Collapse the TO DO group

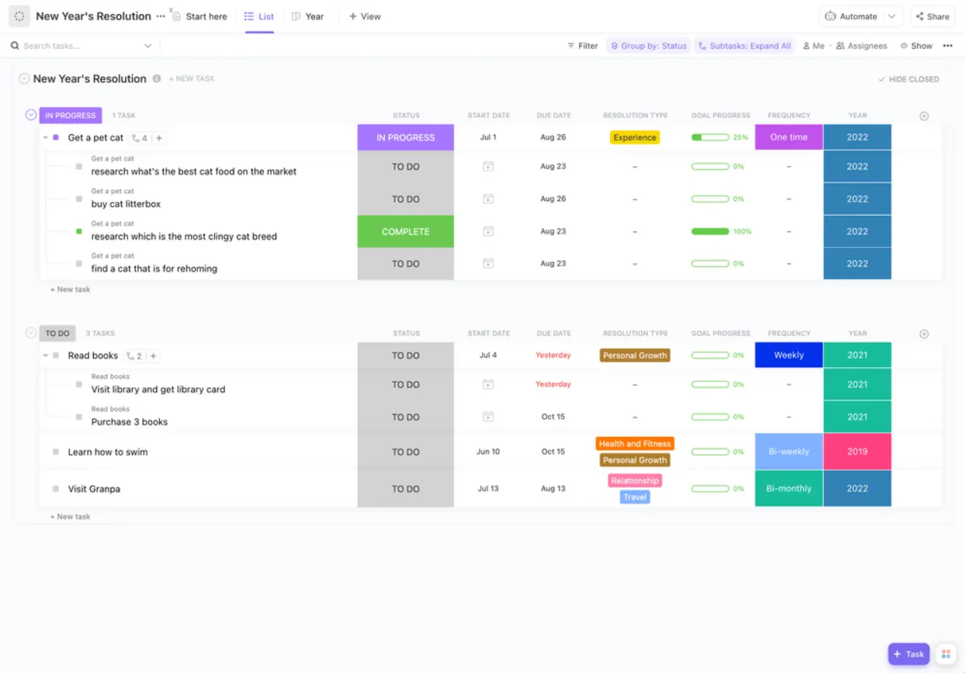[x=31, y=333]
